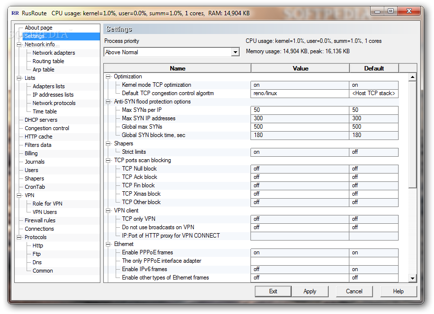Open IP addresses lists item
The image size is (434, 314).
[53, 95]
